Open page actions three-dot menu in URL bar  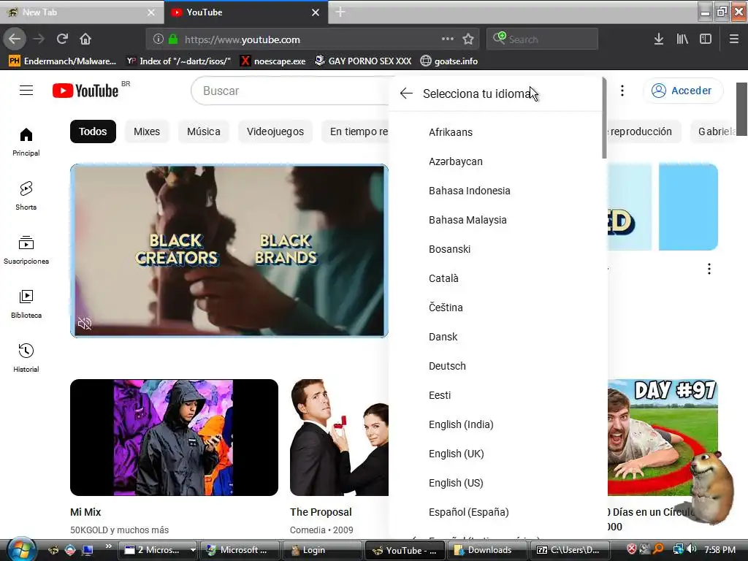click(448, 39)
